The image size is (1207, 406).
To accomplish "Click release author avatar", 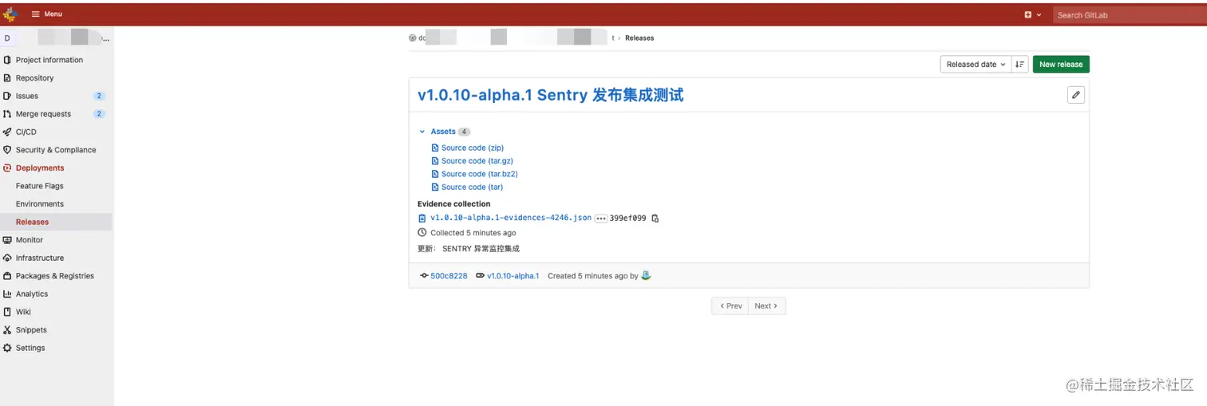I will (x=646, y=276).
